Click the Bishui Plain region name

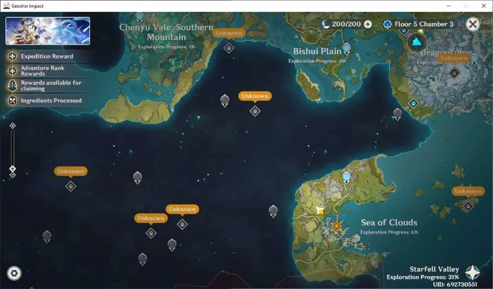point(317,51)
